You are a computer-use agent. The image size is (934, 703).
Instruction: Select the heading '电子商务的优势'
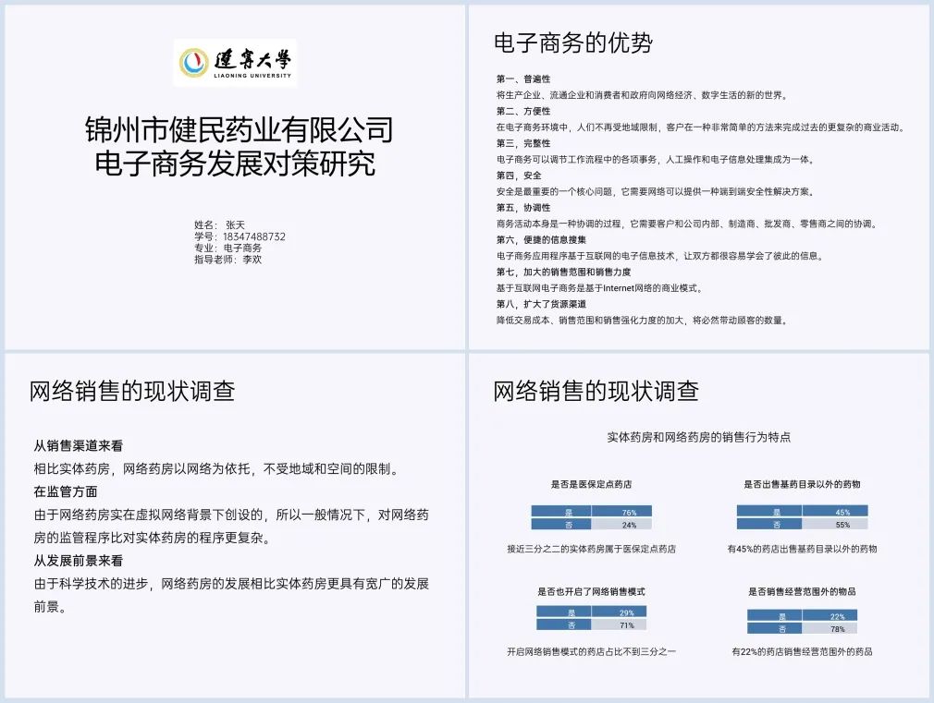tap(573, 42)
